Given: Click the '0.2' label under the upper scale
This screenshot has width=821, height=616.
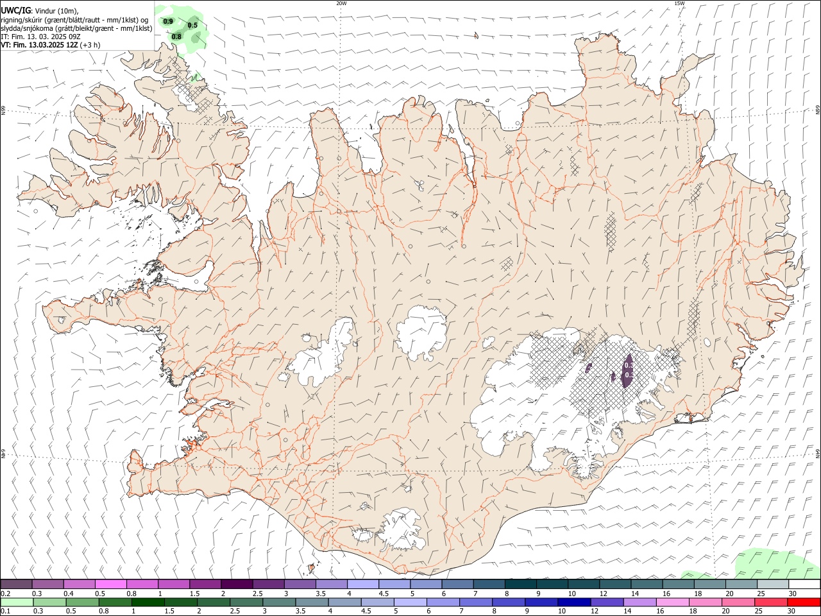Looking at the screenshot, I should (5, 594).
